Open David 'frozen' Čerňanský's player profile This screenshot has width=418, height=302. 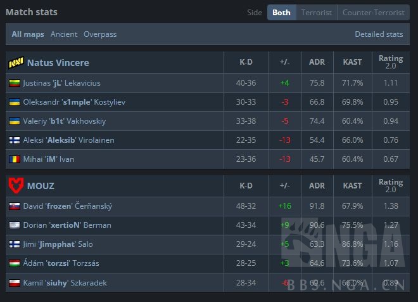point(68,206)
